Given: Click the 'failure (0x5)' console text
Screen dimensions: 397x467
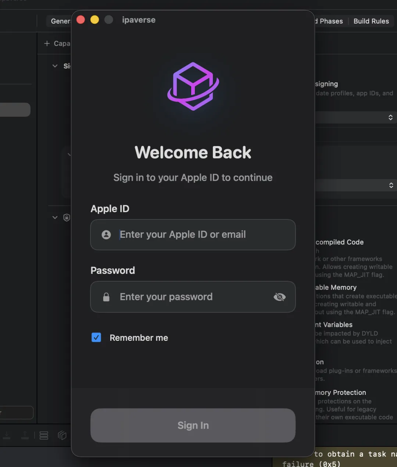Looking at the screenshot, I should [x=311, y=464].
